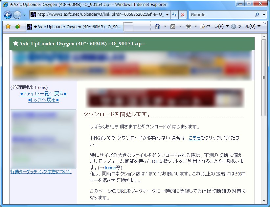This screenshot has height=207, width=270.
Task: Refresh the page with the Refresh icon
Action: tap(174, 15)
